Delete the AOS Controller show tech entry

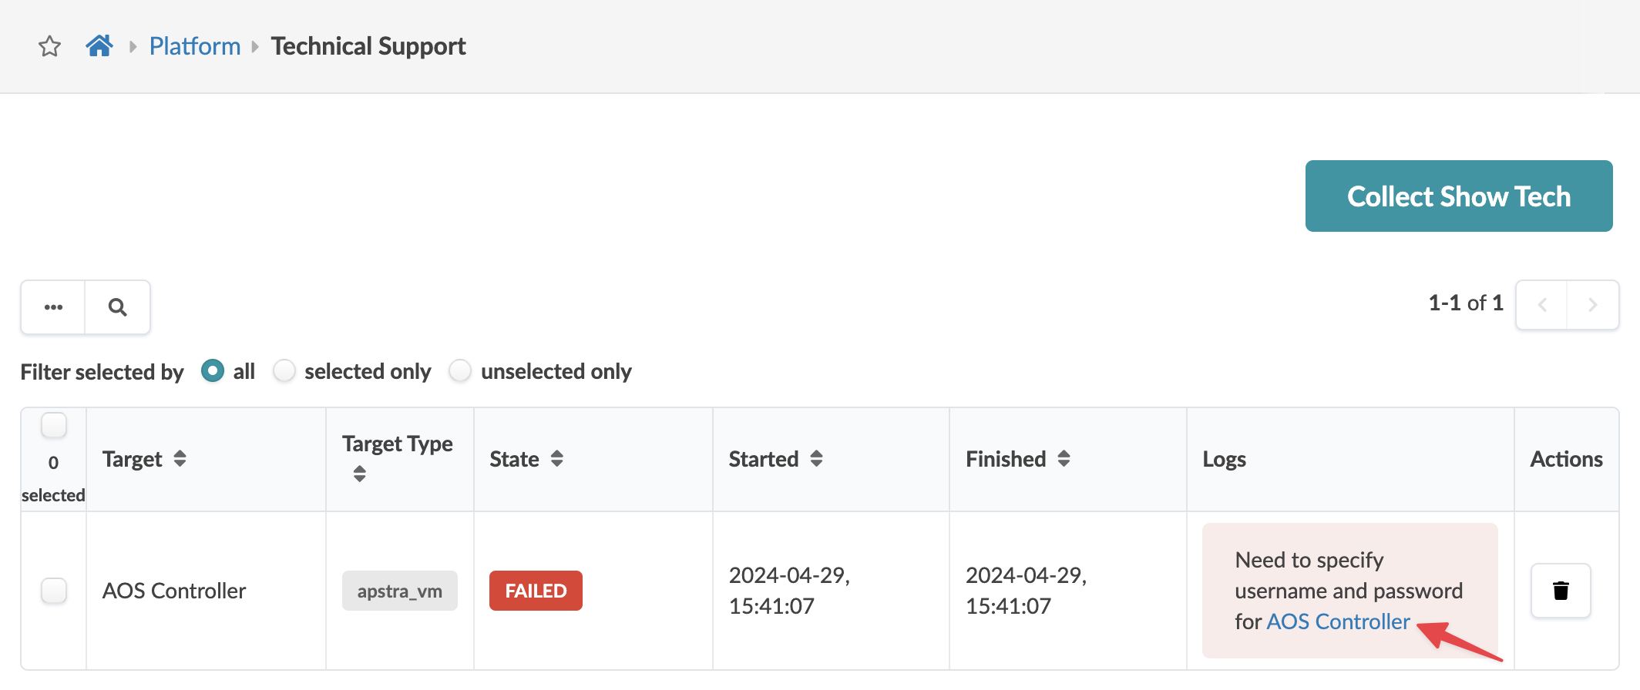(x=1561, y=591)
